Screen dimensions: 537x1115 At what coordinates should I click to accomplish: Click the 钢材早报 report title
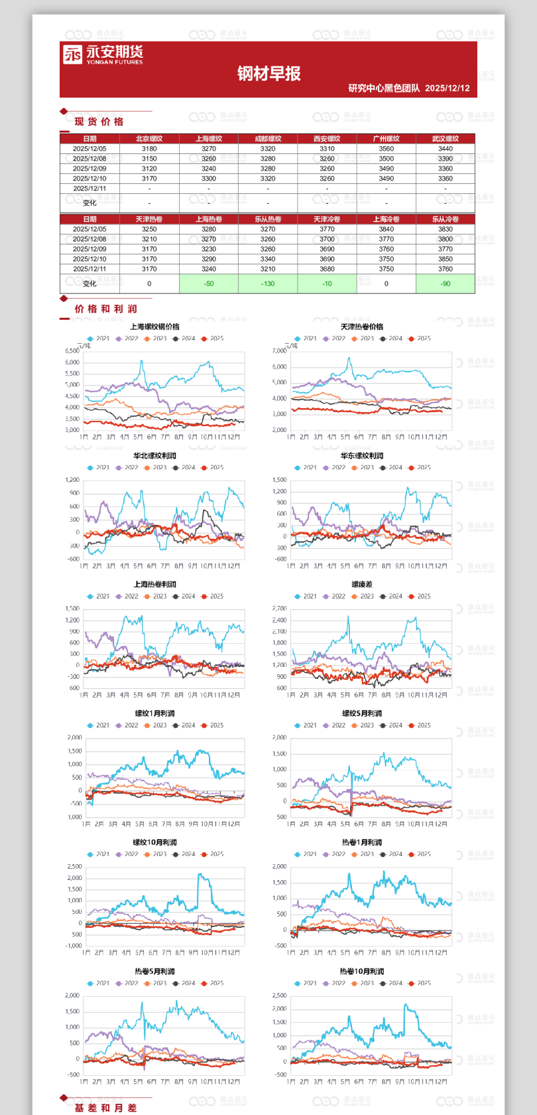coord(269,73)
